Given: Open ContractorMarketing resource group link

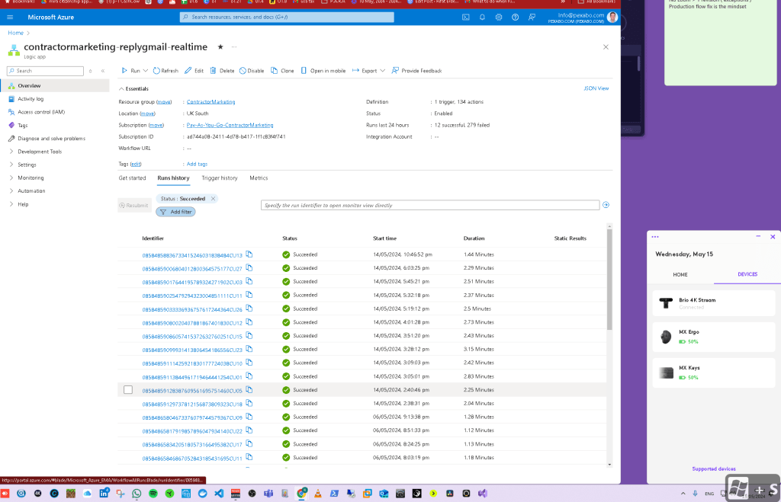Looking at the screenshot, I should (x=211, y=102).
